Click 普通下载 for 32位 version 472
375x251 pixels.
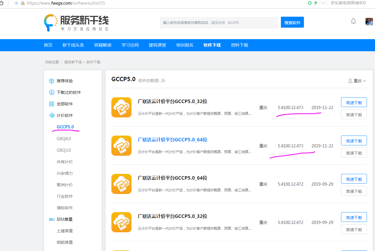coord(354,229)
